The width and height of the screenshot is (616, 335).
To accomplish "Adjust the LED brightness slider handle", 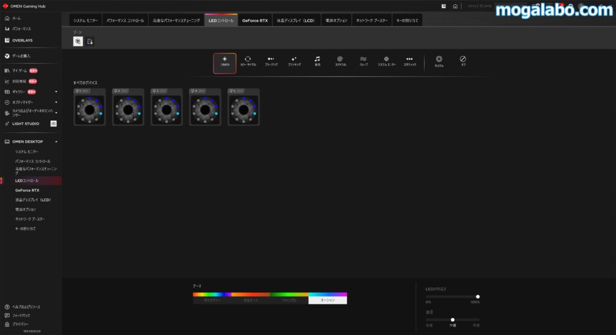I will tap(478, 297).
